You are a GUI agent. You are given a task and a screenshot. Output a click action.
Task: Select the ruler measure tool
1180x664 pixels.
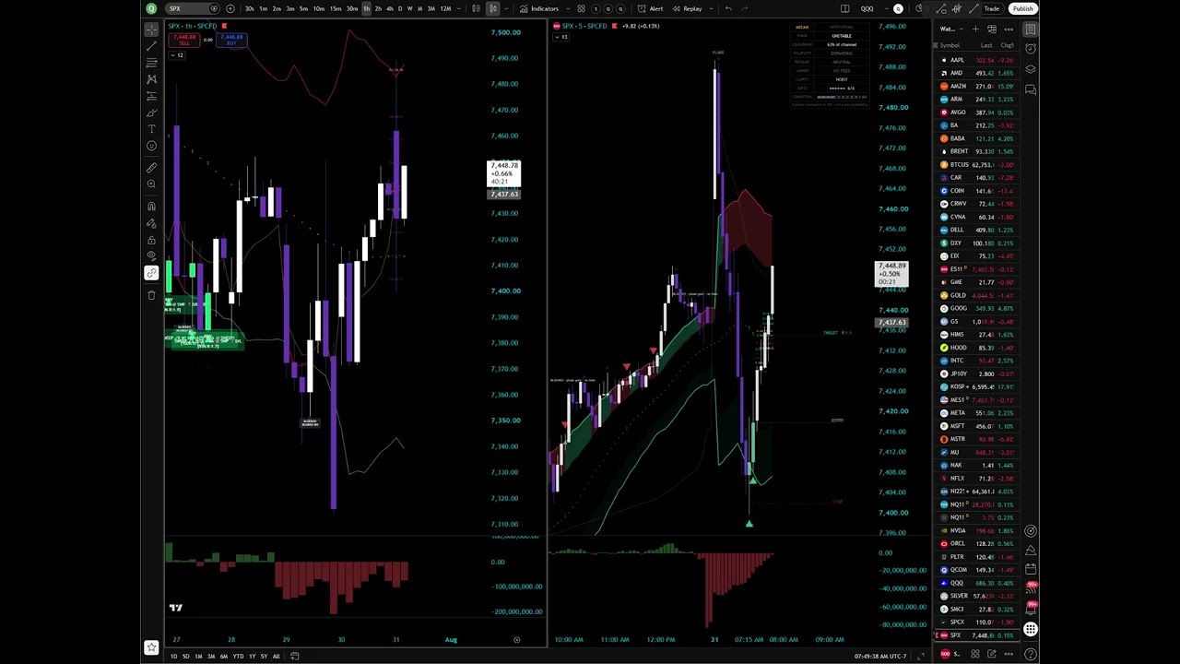point(151,167)
